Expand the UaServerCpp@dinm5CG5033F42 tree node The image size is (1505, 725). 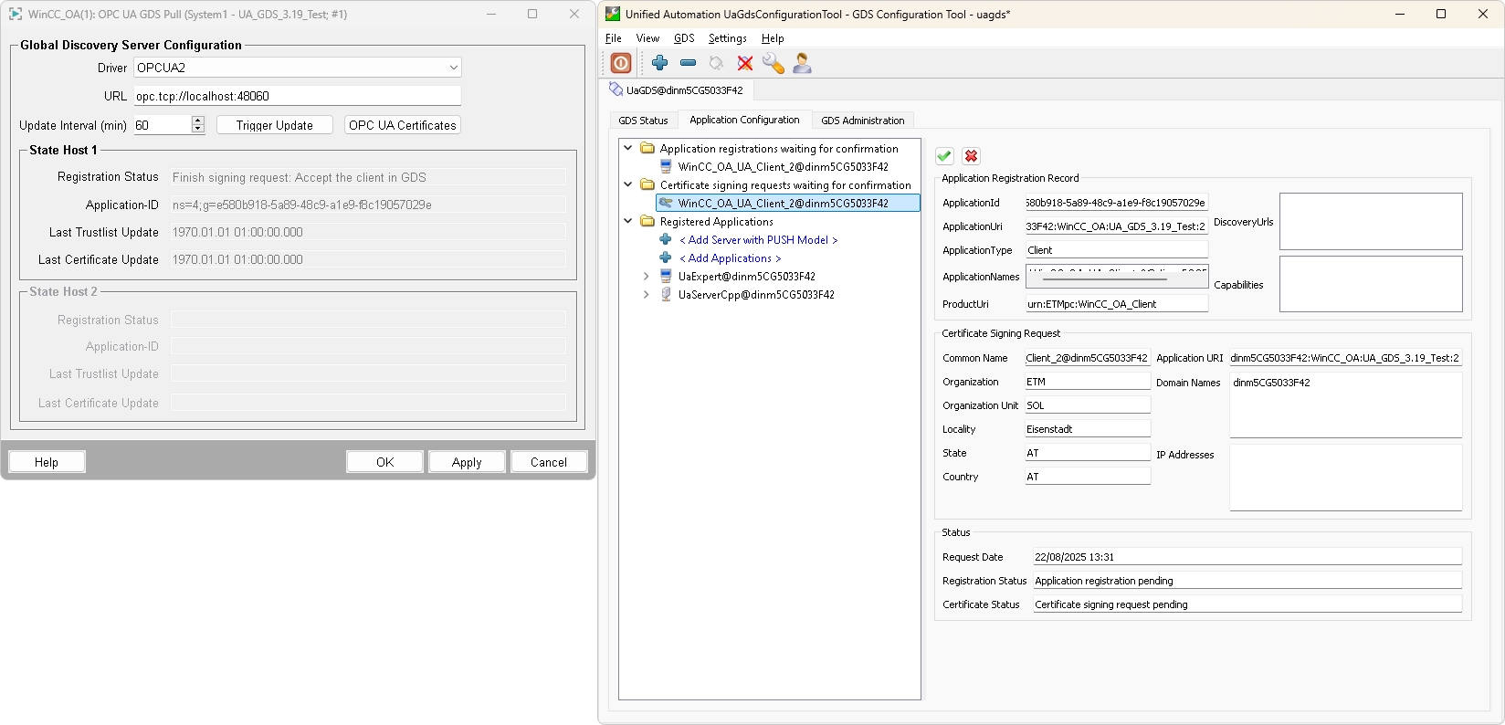click(647, 294)
